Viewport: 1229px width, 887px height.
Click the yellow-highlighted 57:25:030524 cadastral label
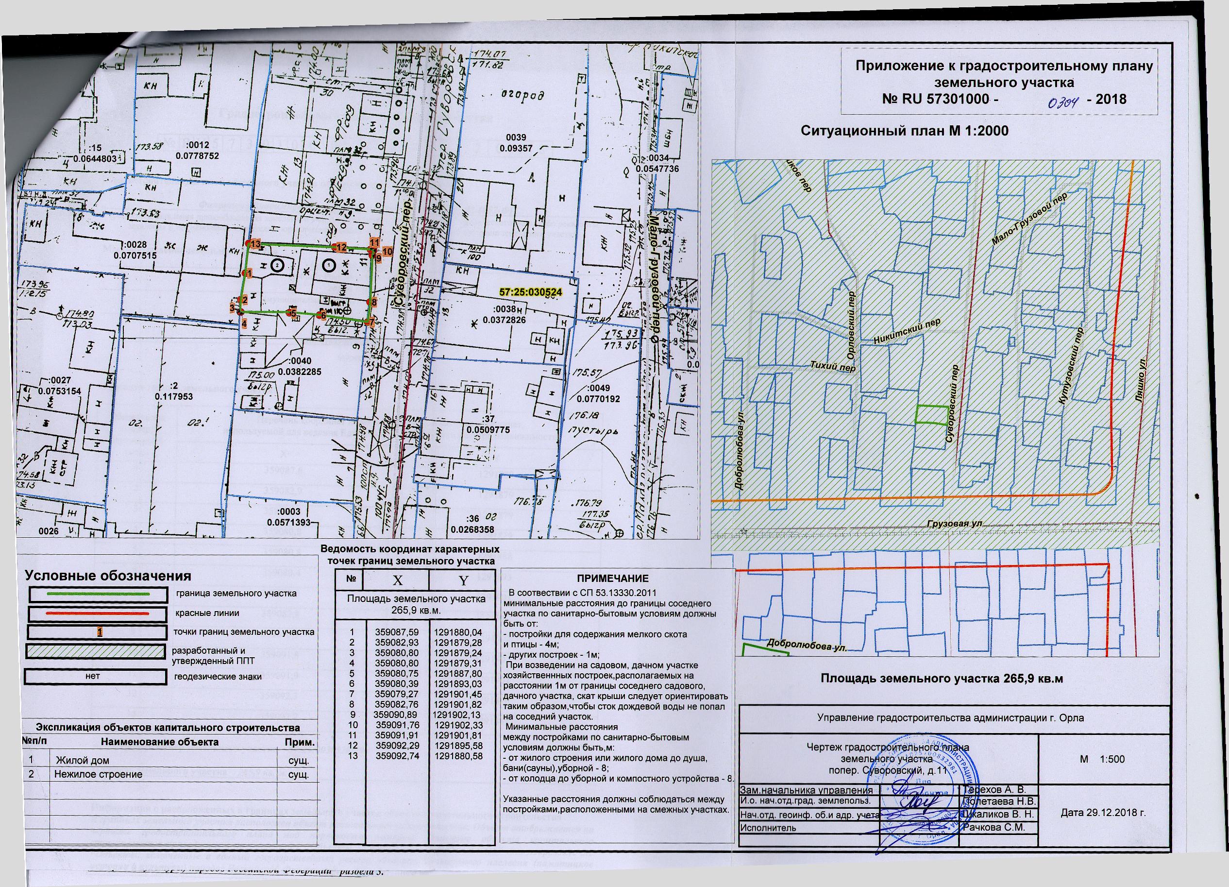tap(531, 292)
